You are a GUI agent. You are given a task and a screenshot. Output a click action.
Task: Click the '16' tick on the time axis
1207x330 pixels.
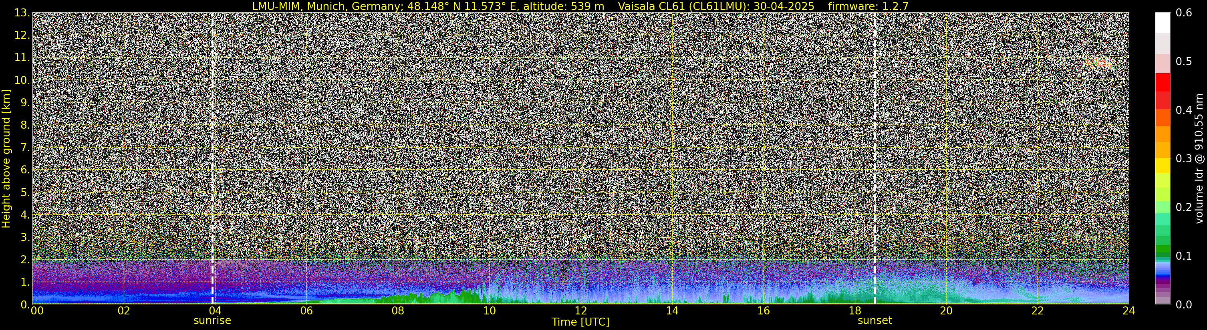[x=763, y=311]
